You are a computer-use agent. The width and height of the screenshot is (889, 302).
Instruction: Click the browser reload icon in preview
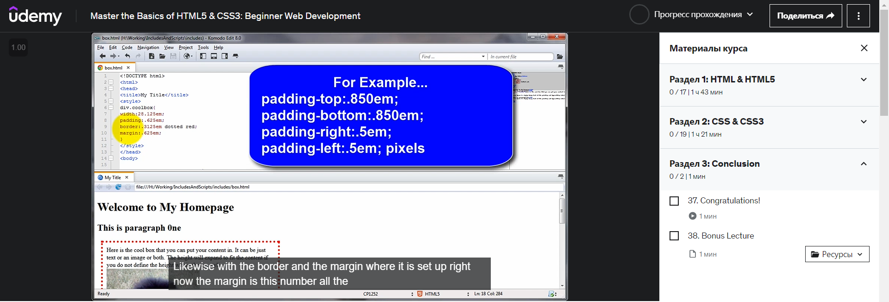pos(119,187)
